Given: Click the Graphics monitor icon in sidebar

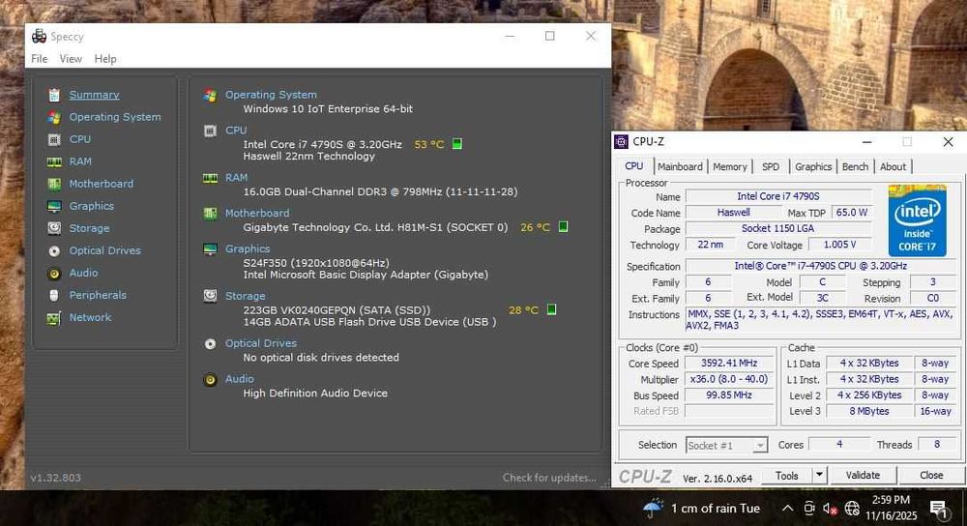Looking at the screenshot, I should click(x=54, y=206).
